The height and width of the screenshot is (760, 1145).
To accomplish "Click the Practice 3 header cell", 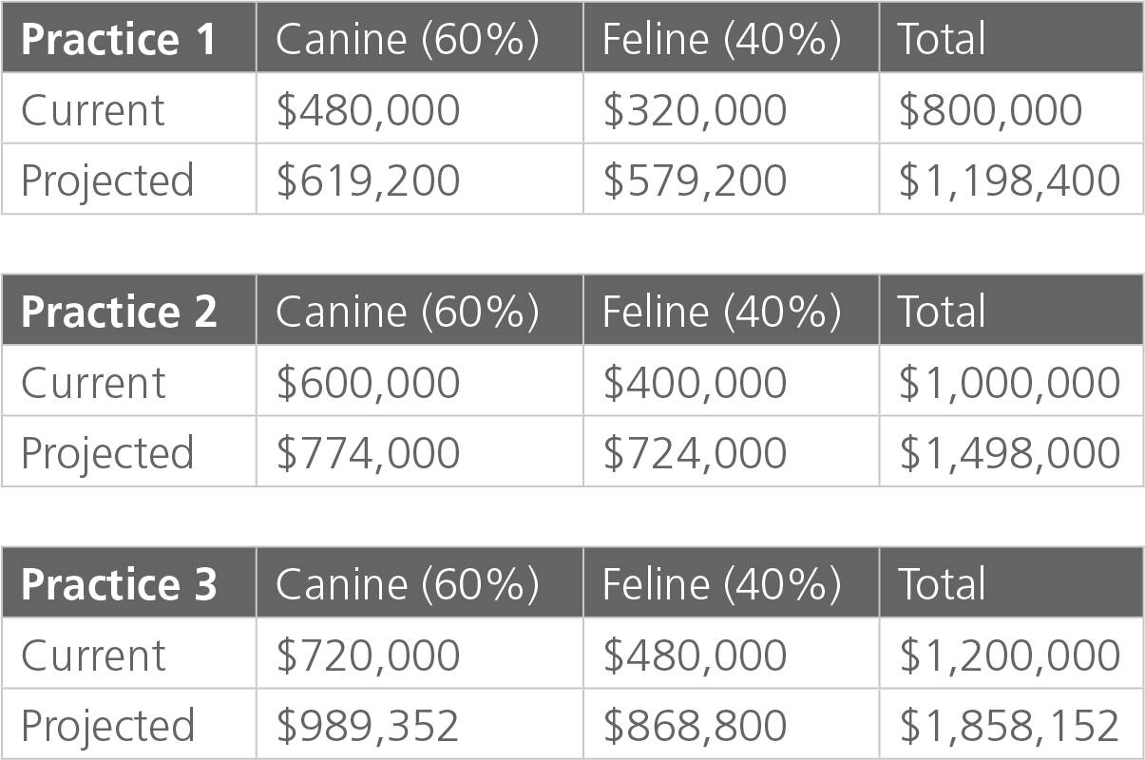I will (119, 584).
